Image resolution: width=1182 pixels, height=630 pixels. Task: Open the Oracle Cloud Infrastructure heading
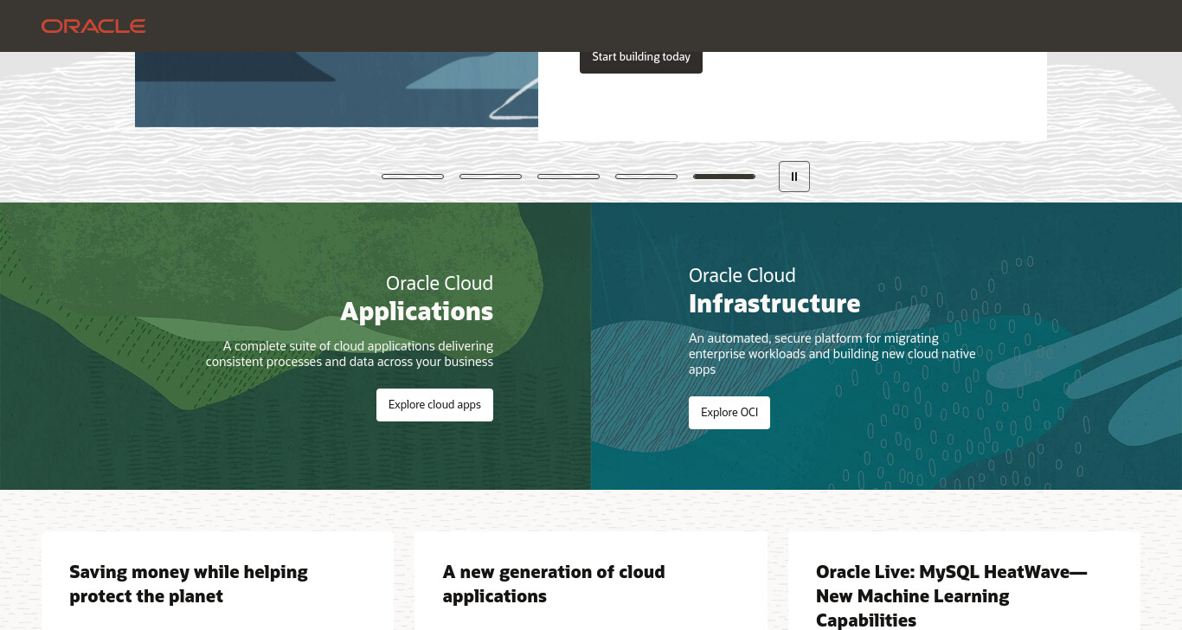(774, 290)
